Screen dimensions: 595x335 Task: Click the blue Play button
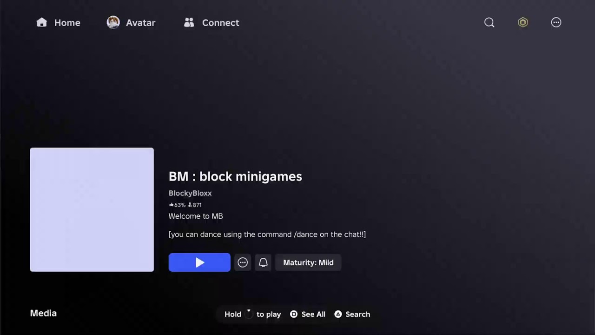(199, 262)
